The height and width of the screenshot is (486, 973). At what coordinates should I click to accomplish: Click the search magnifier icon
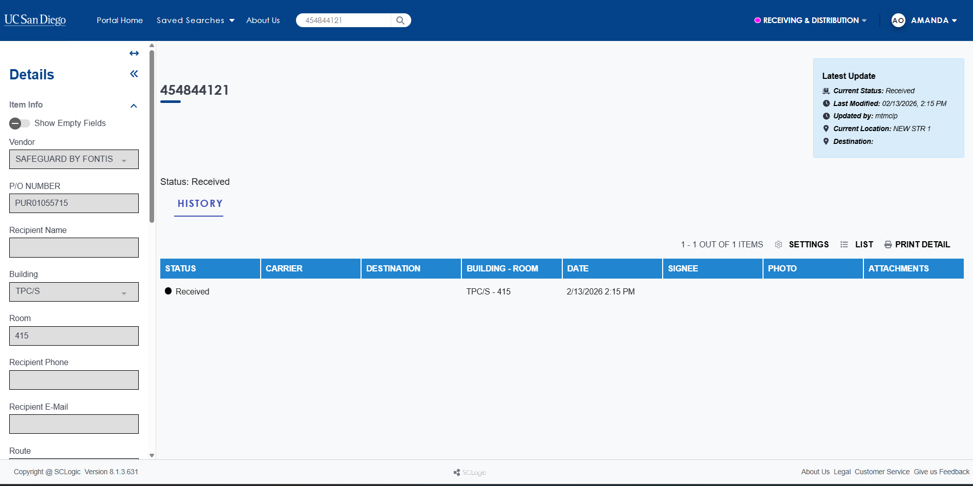click(x=400, y=20)
